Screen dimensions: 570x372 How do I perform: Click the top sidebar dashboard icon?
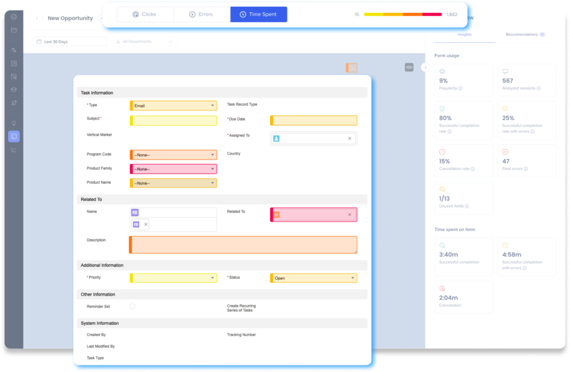click(14, 17)
